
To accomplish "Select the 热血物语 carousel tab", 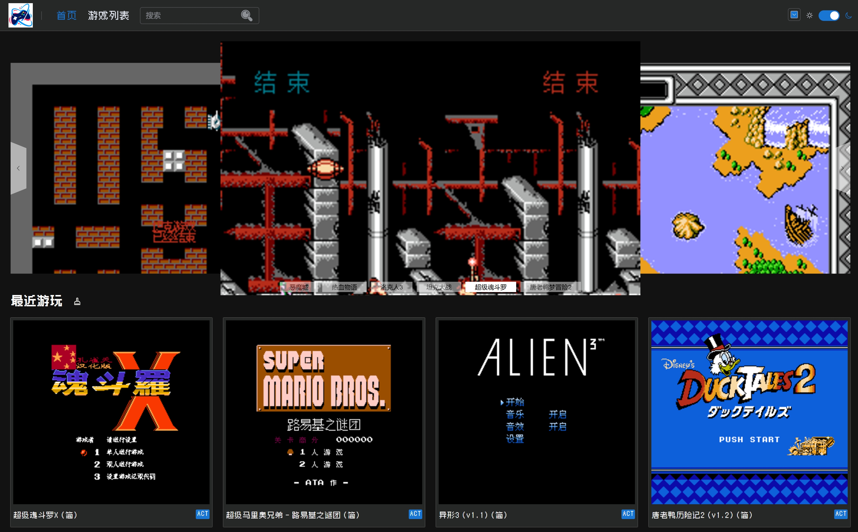I will (x=344, y=287).
